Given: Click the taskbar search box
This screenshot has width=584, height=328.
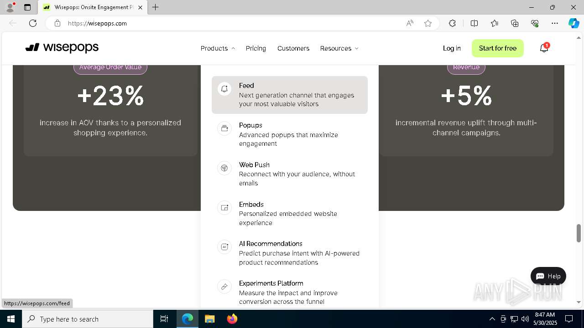Looking at the screenshot, I should pos(88,319).
